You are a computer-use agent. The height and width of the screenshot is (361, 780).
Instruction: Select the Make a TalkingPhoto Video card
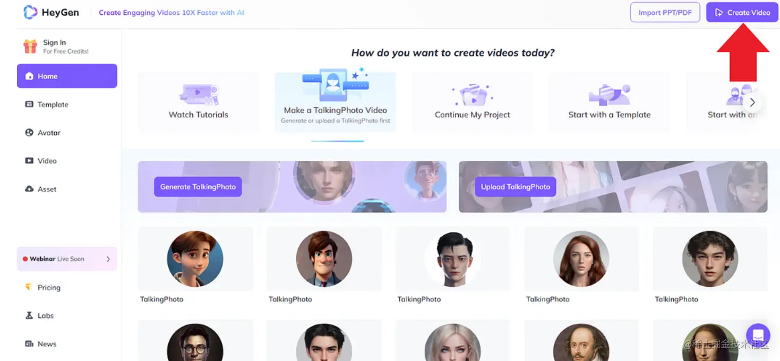(x=335, y=102)
